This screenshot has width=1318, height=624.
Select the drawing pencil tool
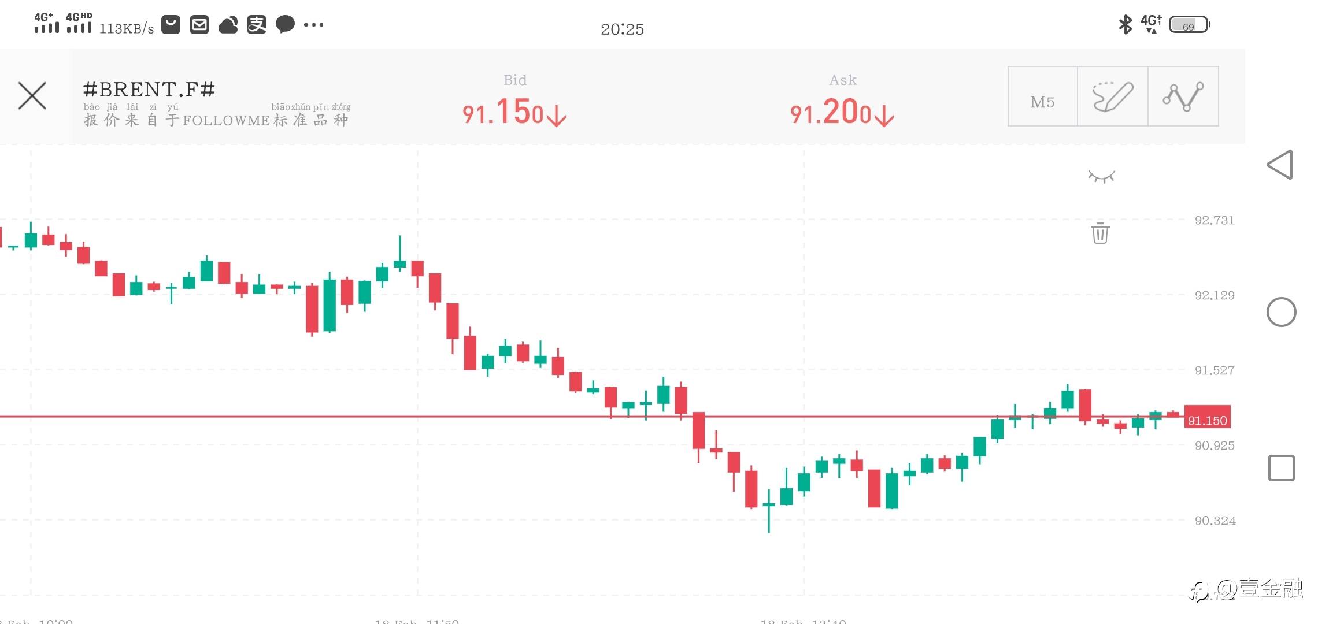tap(1113, 96)
